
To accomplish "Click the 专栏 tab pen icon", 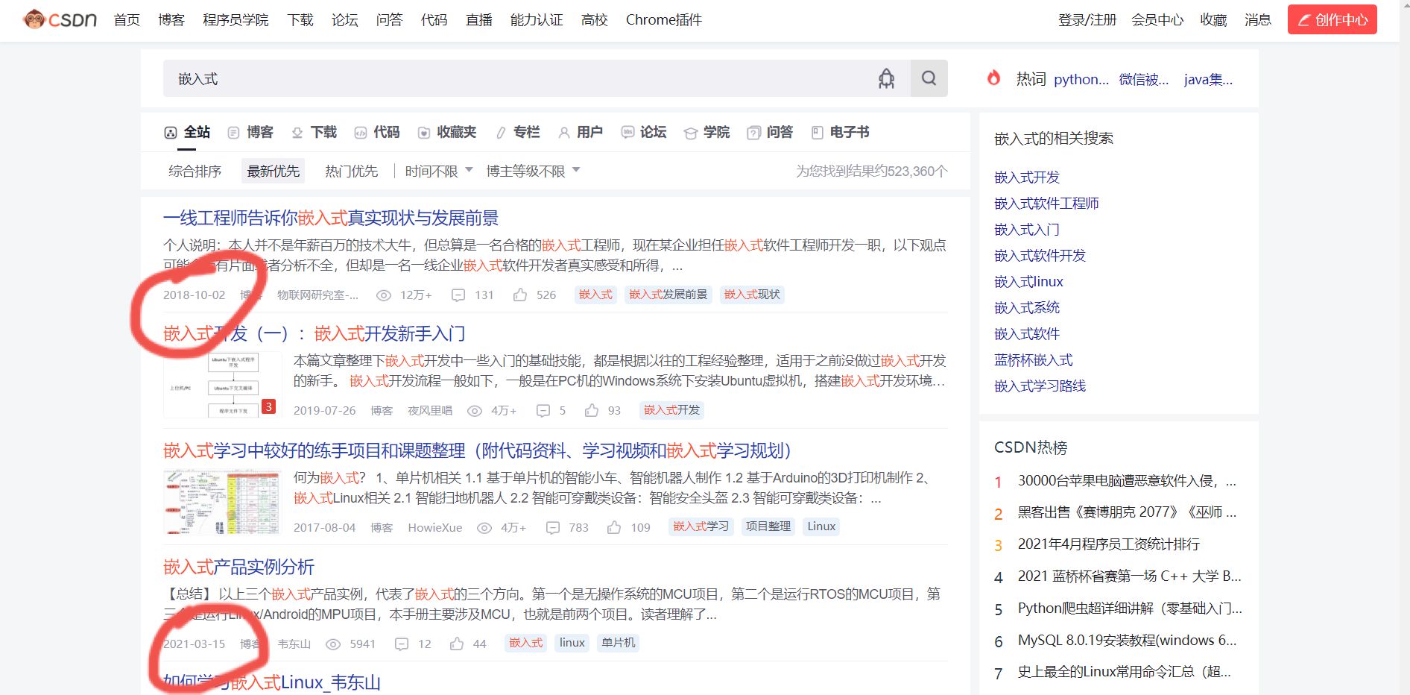I will click(x=502, y=133).
